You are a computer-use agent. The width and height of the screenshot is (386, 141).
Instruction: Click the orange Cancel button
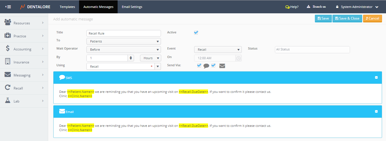(x=372, y=18)
